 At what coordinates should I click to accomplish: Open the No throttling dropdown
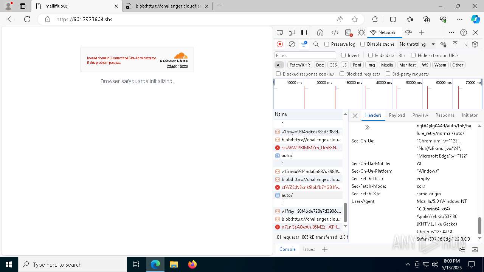click(x=417, y=44)
